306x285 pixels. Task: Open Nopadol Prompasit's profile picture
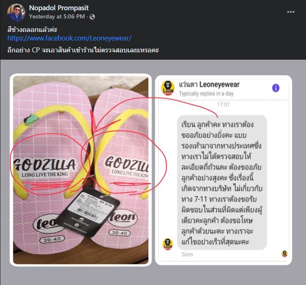16,13
